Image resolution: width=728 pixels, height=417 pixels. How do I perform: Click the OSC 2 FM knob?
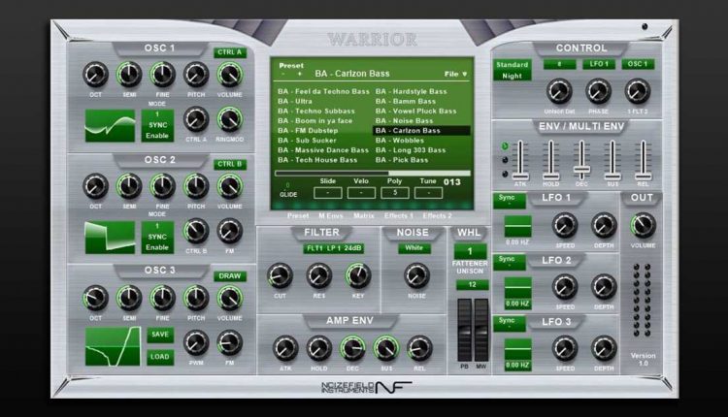(x=229, y=231)
